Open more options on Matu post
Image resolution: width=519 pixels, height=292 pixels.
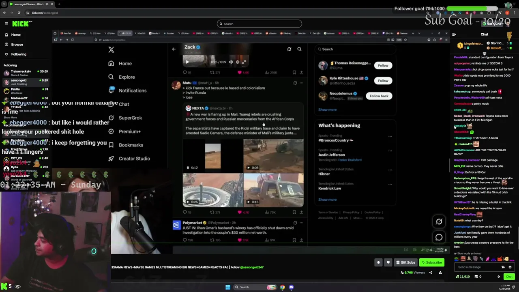pos(301,83)
